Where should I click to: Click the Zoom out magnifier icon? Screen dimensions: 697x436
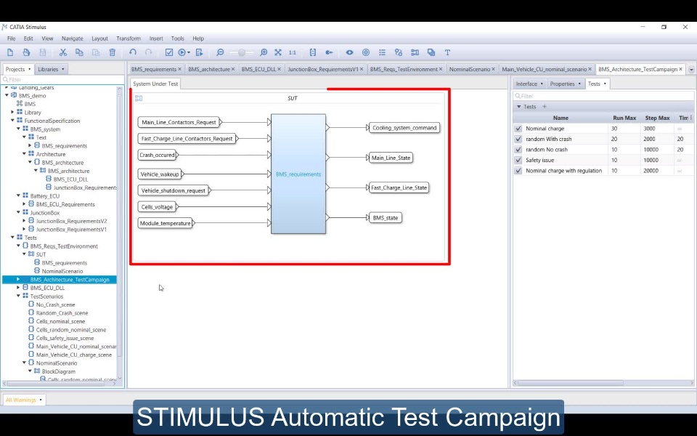pos(219,52)
